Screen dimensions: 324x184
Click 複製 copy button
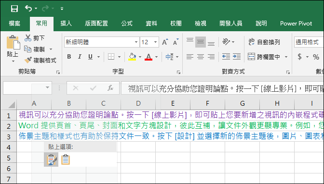click(x=35, y=49)
